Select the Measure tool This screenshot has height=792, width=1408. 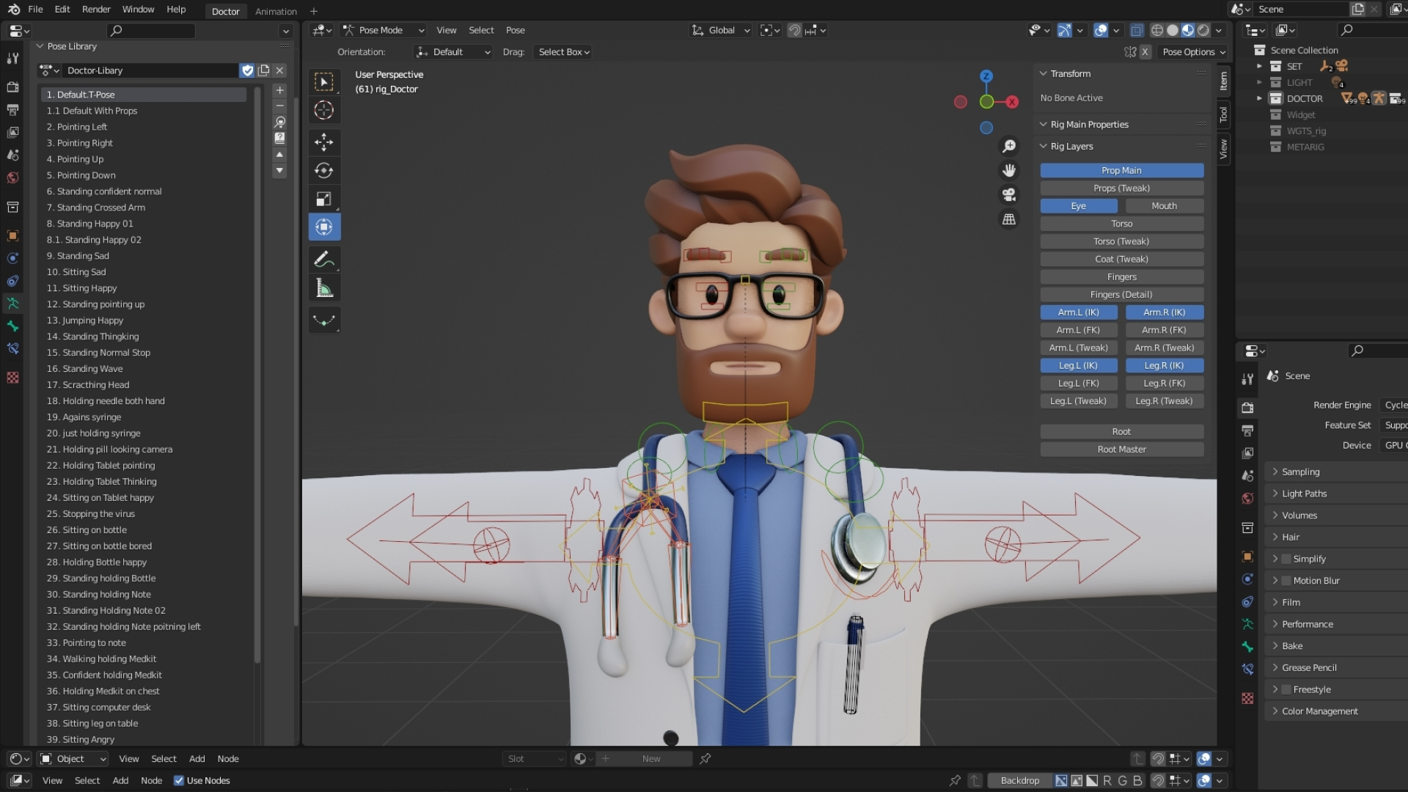pyautogui.click(x=323, y=288)
